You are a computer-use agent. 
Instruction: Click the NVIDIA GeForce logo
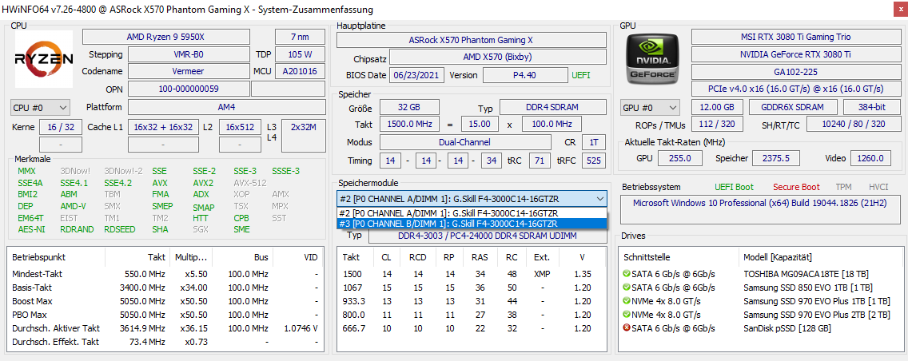(654, 58)
